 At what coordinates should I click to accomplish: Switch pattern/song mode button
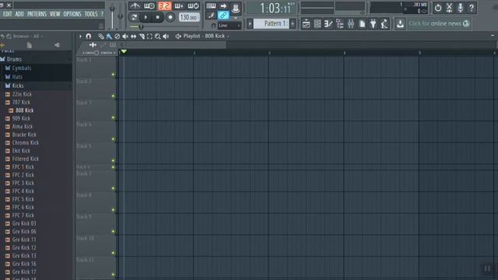tap(134, 17)
